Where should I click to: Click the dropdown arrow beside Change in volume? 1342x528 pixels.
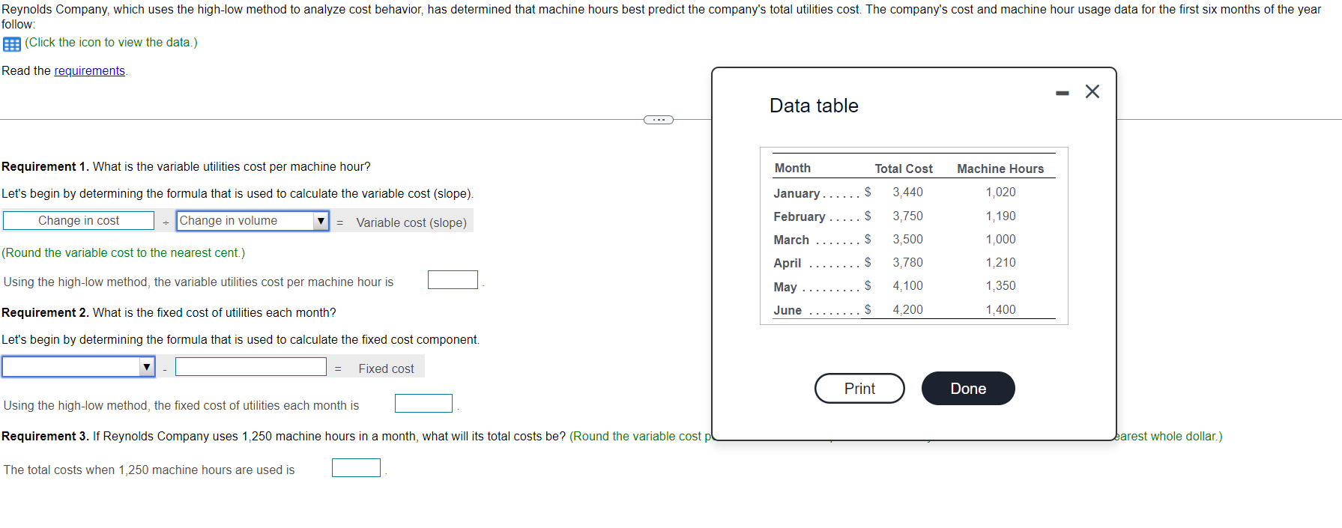[321, 220]
